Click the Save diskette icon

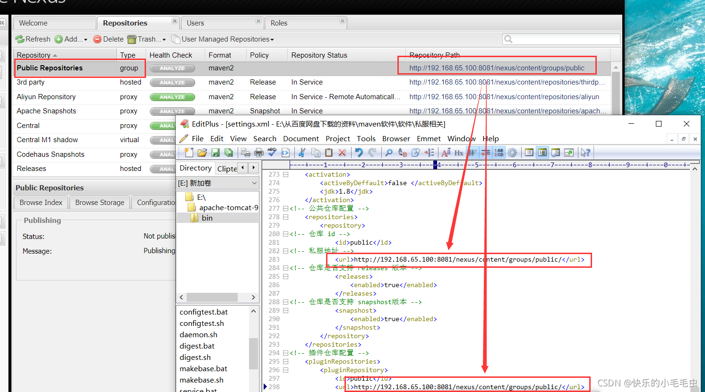[x=215, y=153]
